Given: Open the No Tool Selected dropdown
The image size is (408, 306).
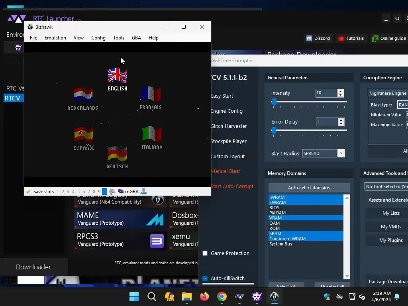Looking at the screenshot, I should pos(386,186).
